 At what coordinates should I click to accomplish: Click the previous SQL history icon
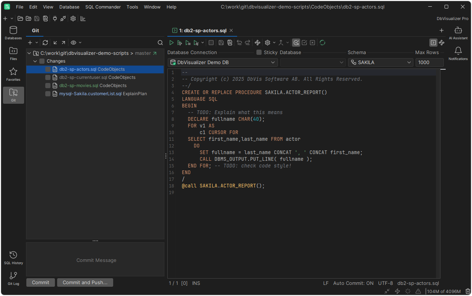[239, 43]
